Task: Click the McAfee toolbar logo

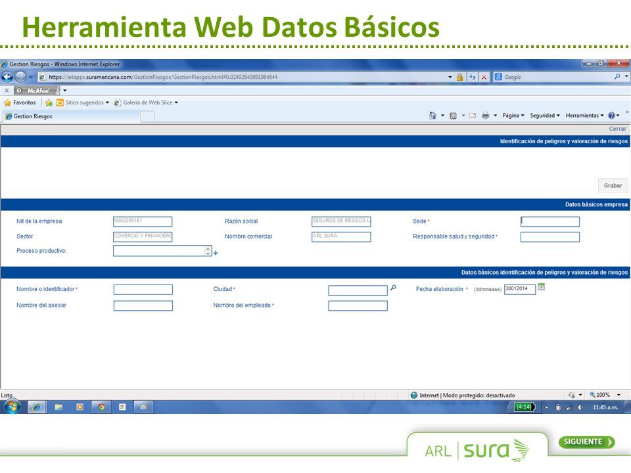Action: click(37, 91)
